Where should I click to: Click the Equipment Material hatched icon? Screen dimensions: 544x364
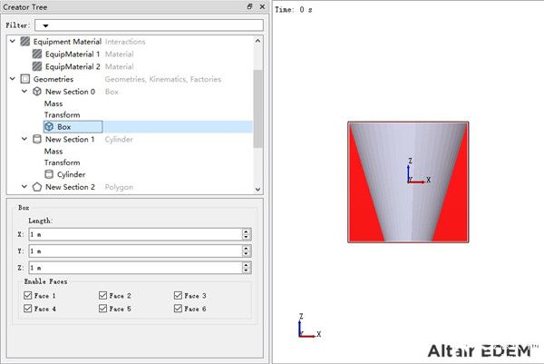(24, 42)
